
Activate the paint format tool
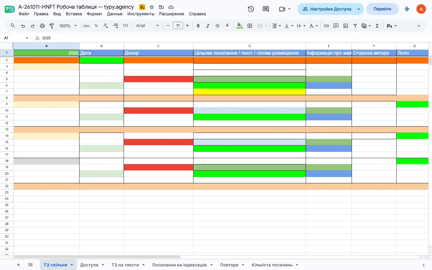click(x=52, y=26)
